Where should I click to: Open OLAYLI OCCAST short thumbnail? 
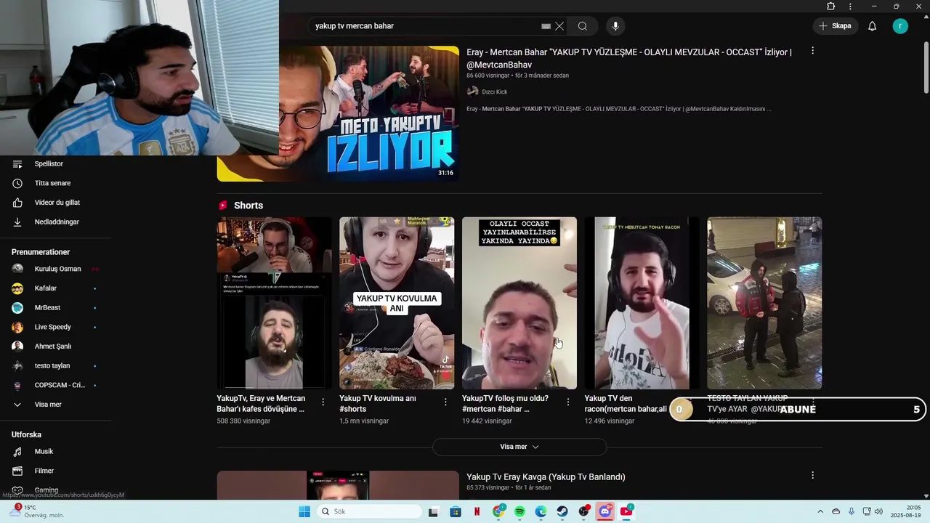point(519,303)
